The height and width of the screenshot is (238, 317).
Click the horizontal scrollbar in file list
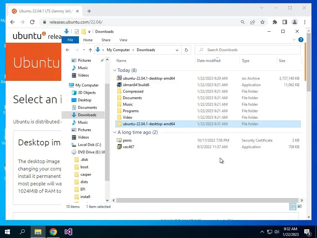(207, 200)
